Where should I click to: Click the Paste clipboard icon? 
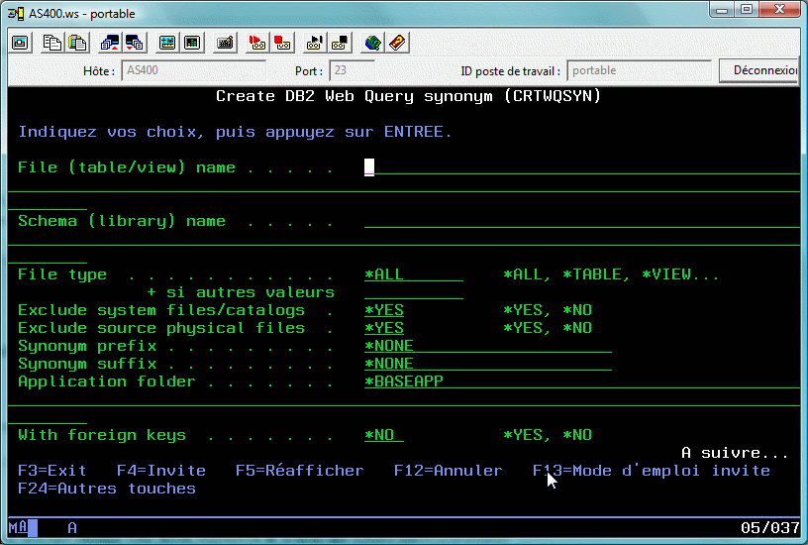click(x=77, y=43)
